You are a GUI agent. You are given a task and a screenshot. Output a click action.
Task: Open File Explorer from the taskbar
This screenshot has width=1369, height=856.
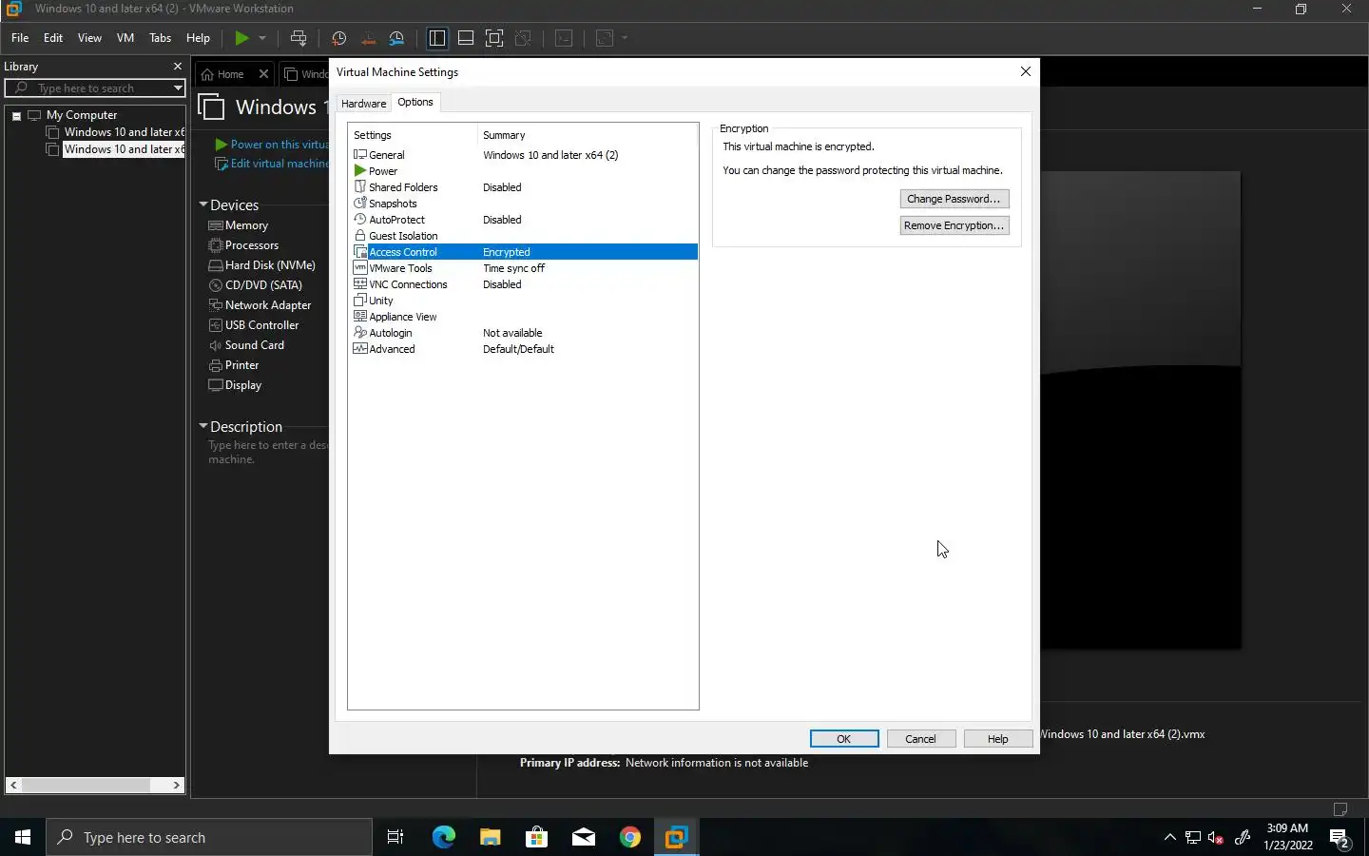pos(490,837)
